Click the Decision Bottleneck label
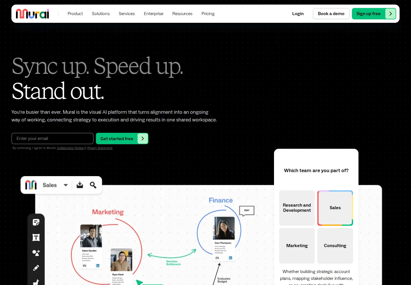 173,263
